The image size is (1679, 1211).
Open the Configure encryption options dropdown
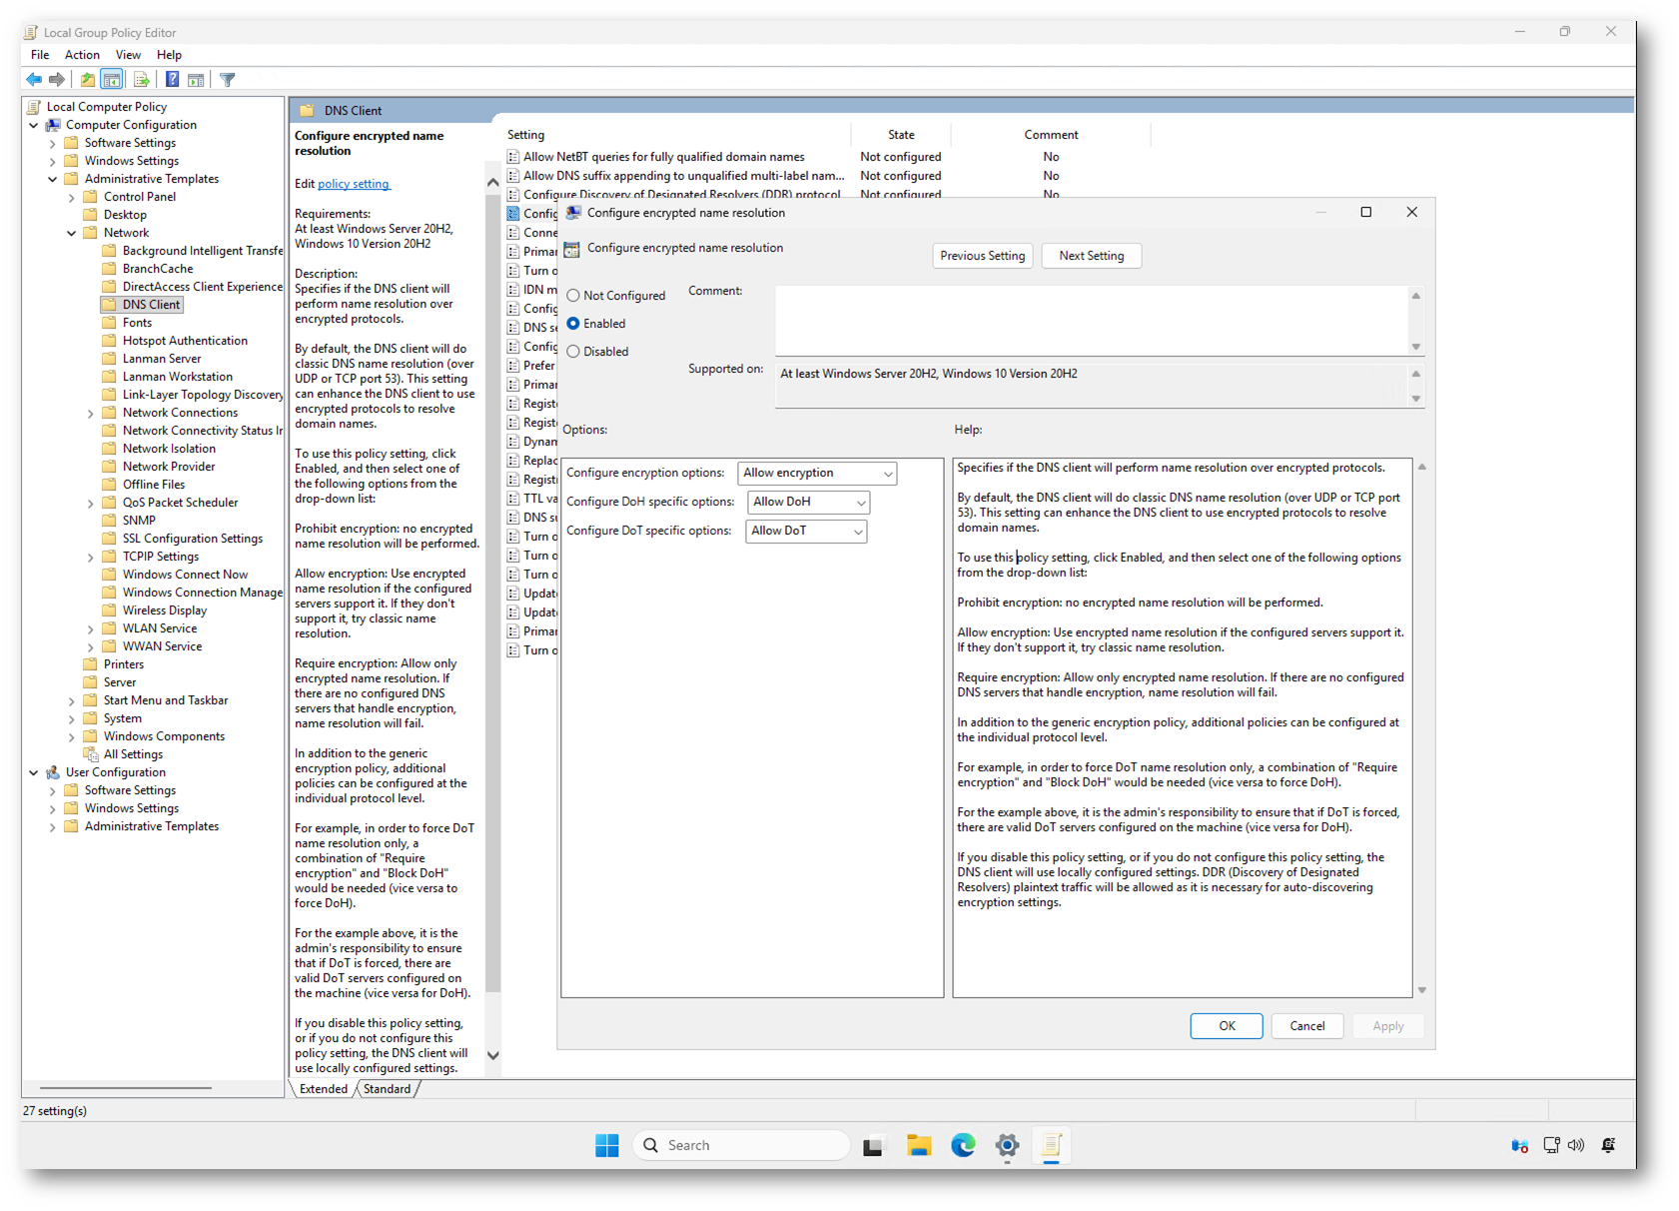(816, 474)
